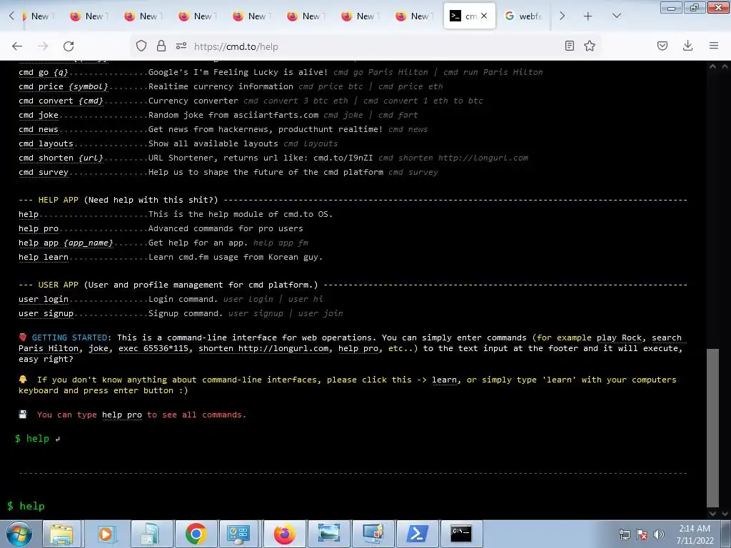Open Windows Explorer from taskbar

click(61, 534)
